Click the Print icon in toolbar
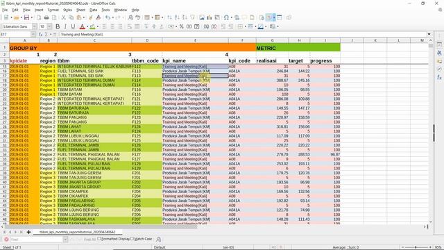 [x=46, y=17]
